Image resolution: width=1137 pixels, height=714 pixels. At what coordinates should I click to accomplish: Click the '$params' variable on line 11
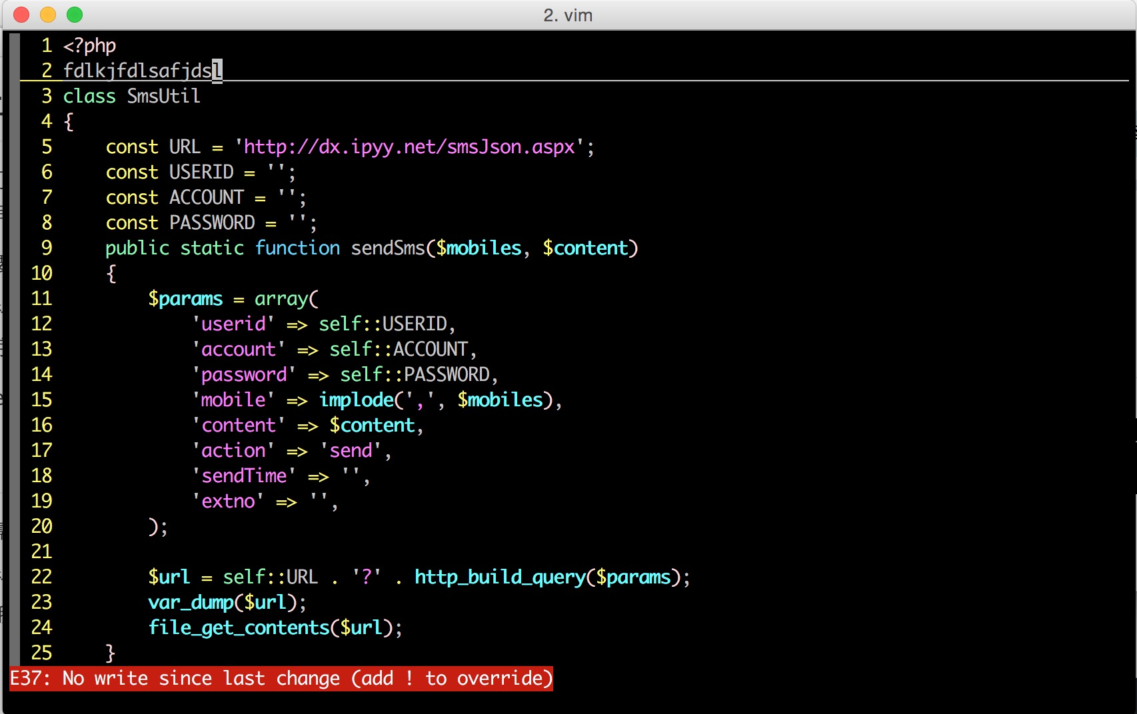click(x=185, y=298)
